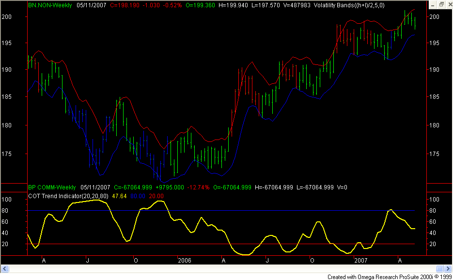Viewport: 453px width, 280px height.
Task: Click the 175 price label on left axis
Action: pos(6,154)
